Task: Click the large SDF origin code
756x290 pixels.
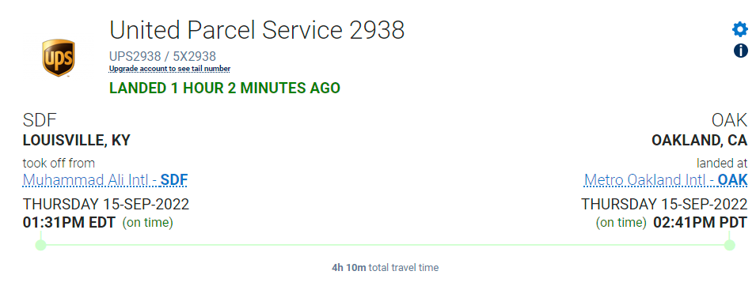Action: pos(40,120)
